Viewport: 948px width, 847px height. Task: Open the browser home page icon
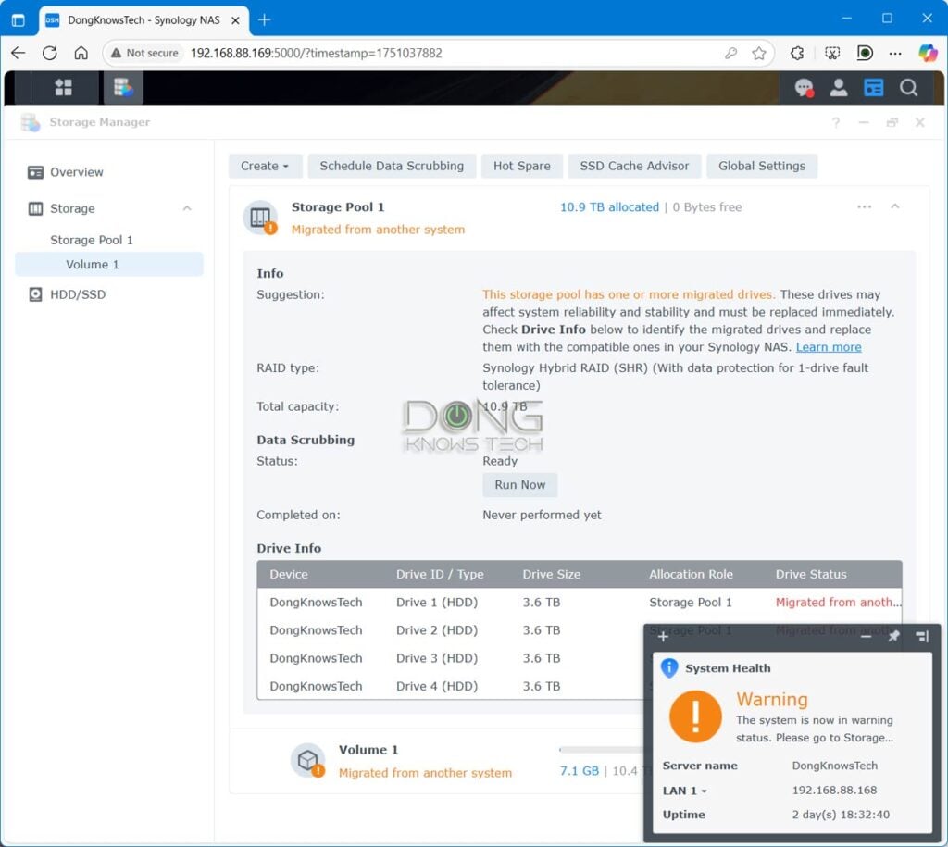81,53
